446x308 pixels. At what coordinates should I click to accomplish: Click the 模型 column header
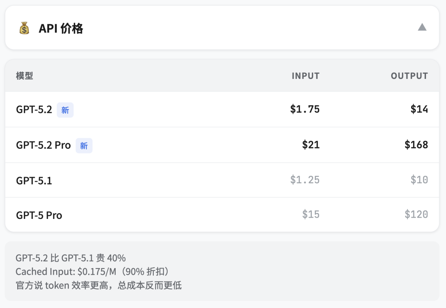pos(24,76)
